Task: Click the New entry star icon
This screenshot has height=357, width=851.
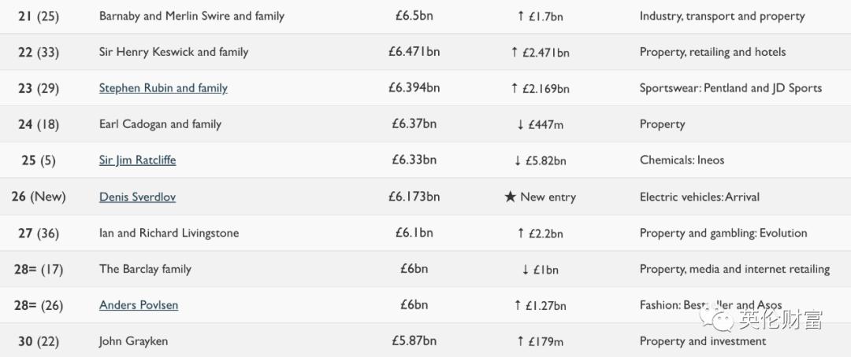Action: click(510, 197)
